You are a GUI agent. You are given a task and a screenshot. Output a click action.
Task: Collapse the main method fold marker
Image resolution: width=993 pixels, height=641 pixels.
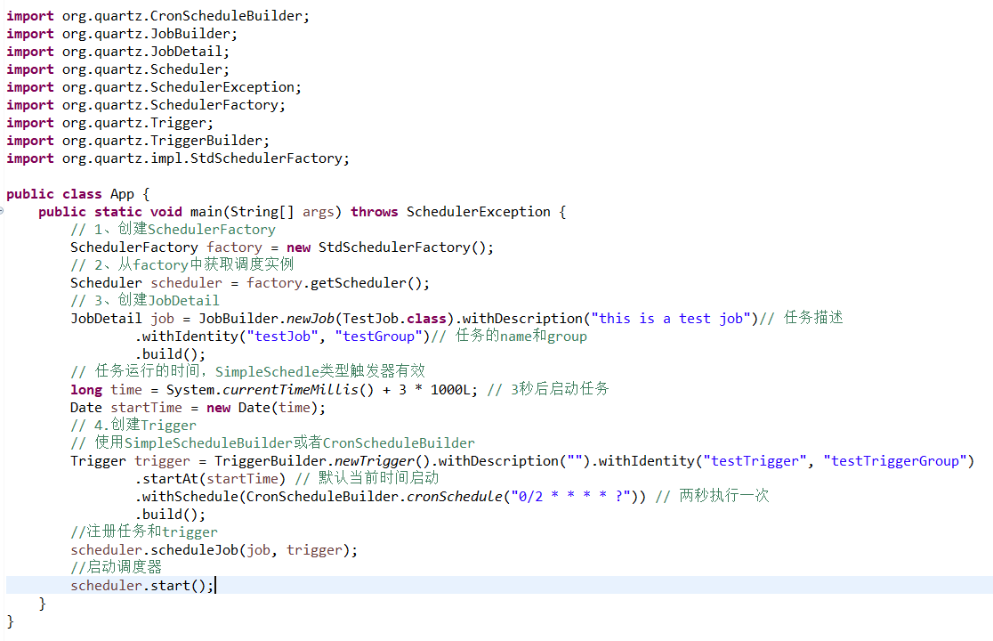(x=2, y=211)
